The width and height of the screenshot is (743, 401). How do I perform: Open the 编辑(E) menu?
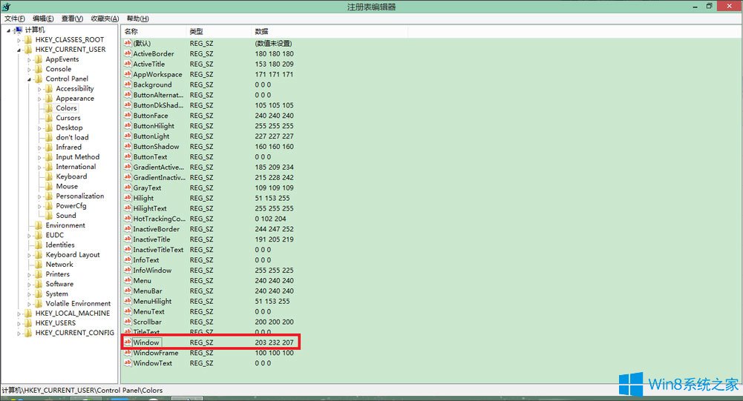[42, 19]
